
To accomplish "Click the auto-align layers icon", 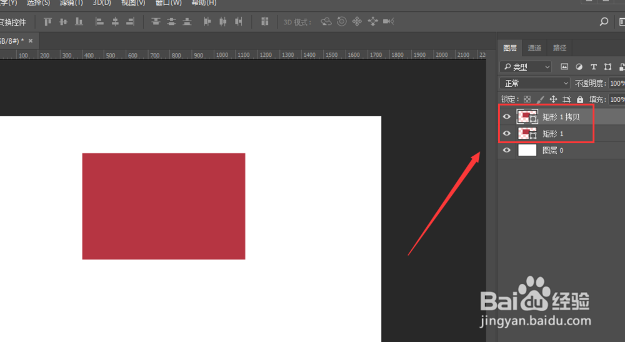I will point(264,21).
